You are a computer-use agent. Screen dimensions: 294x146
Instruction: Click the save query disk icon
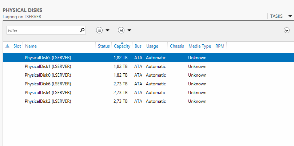tap(121, 30)
